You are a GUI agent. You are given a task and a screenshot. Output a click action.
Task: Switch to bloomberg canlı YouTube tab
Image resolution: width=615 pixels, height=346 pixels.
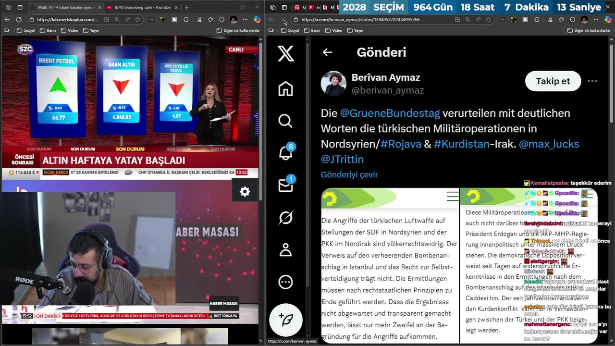(142, 7)
